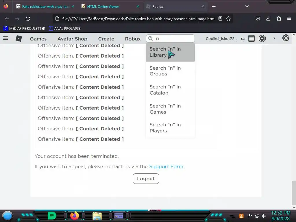This screenshot has height=222, width=296.
Task: Open the second bookmark in bookmarks bar
Action: [x=64, y=29]
